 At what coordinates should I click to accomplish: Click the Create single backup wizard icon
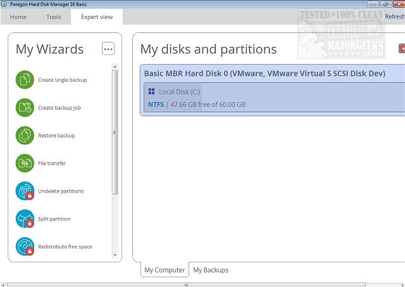pyautogui.click(x=25, y=80)
